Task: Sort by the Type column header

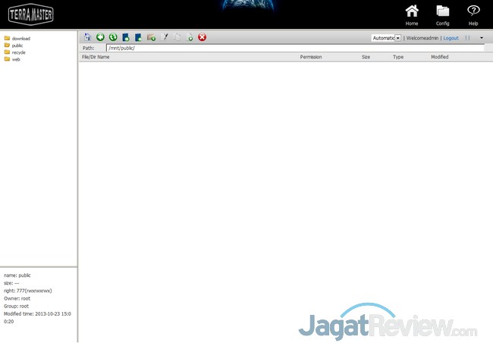Action: (x=398, y=57)
